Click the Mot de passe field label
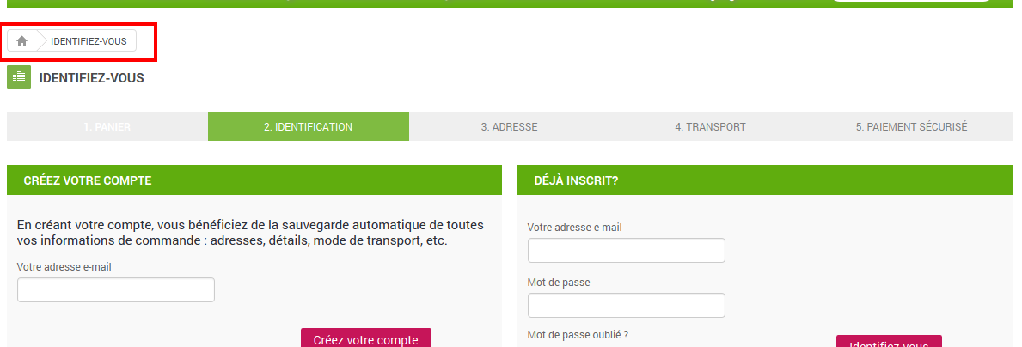The height and width of the screenshot is (347, 1022). click(x=559, y=283)
